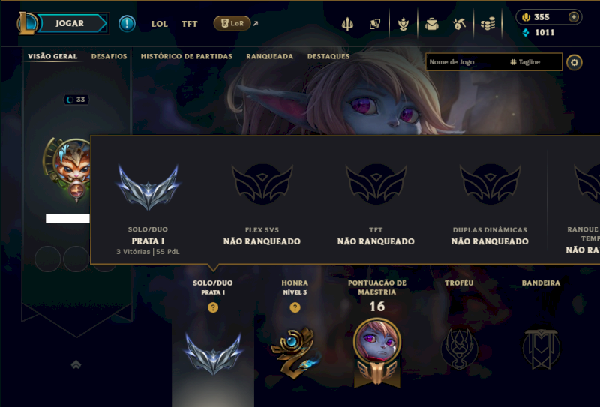Viewport: 600px width, 407px height.
Task: Open the Collection cards icon
Action: point(374,24)
